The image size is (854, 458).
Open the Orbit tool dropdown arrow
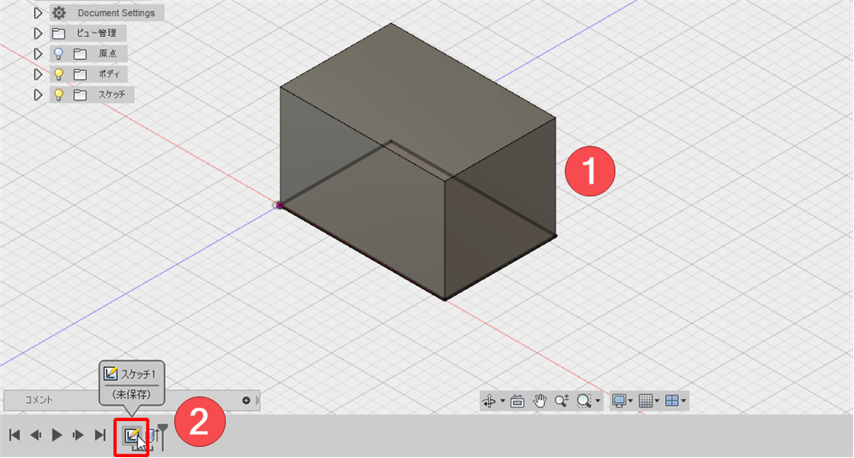(x=502, y=401)
